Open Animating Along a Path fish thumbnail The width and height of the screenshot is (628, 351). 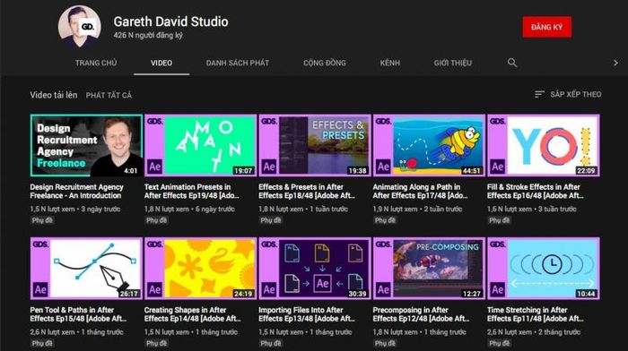pos(429,146)
